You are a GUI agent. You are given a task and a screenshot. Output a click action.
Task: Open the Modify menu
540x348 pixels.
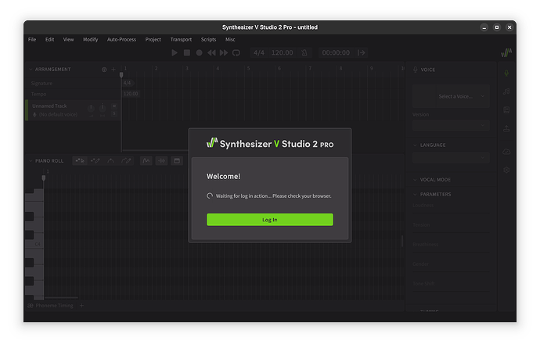coord(90,40)
